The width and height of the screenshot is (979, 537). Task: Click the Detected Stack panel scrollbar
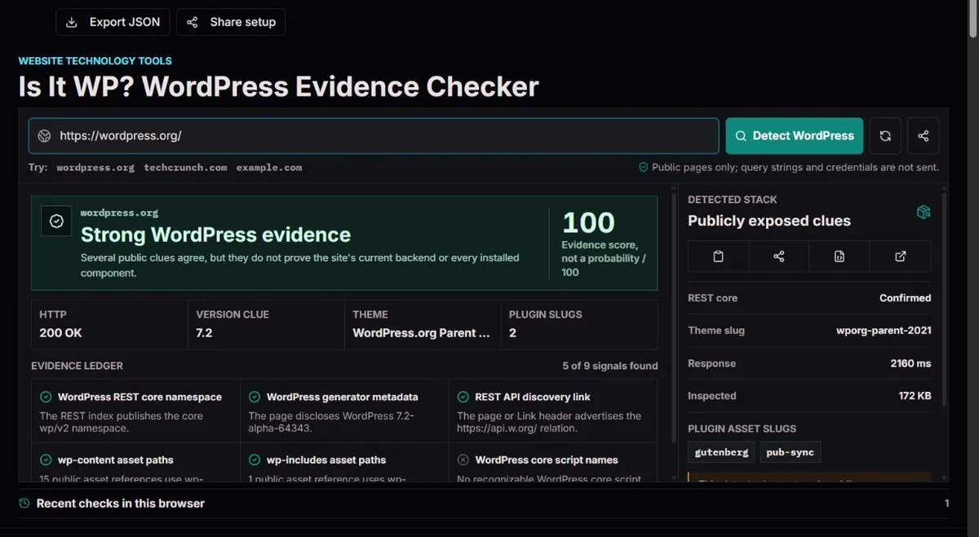[944, 302]
